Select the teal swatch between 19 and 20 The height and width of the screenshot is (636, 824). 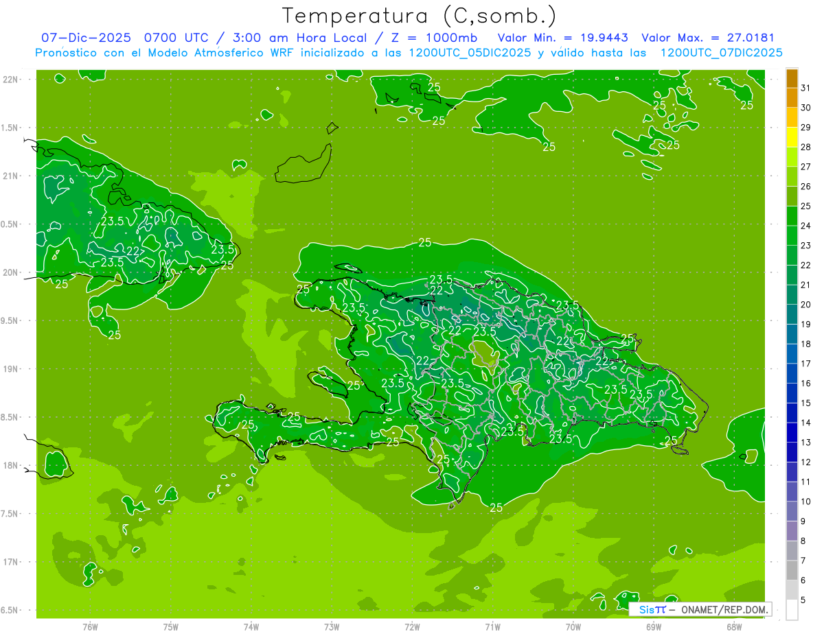click(x=792, y=314)
